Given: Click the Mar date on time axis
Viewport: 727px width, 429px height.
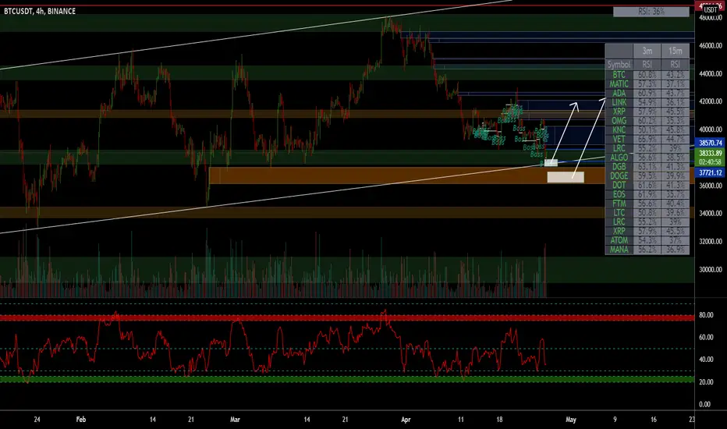Looking at the screenshot, I should point(235,420).
